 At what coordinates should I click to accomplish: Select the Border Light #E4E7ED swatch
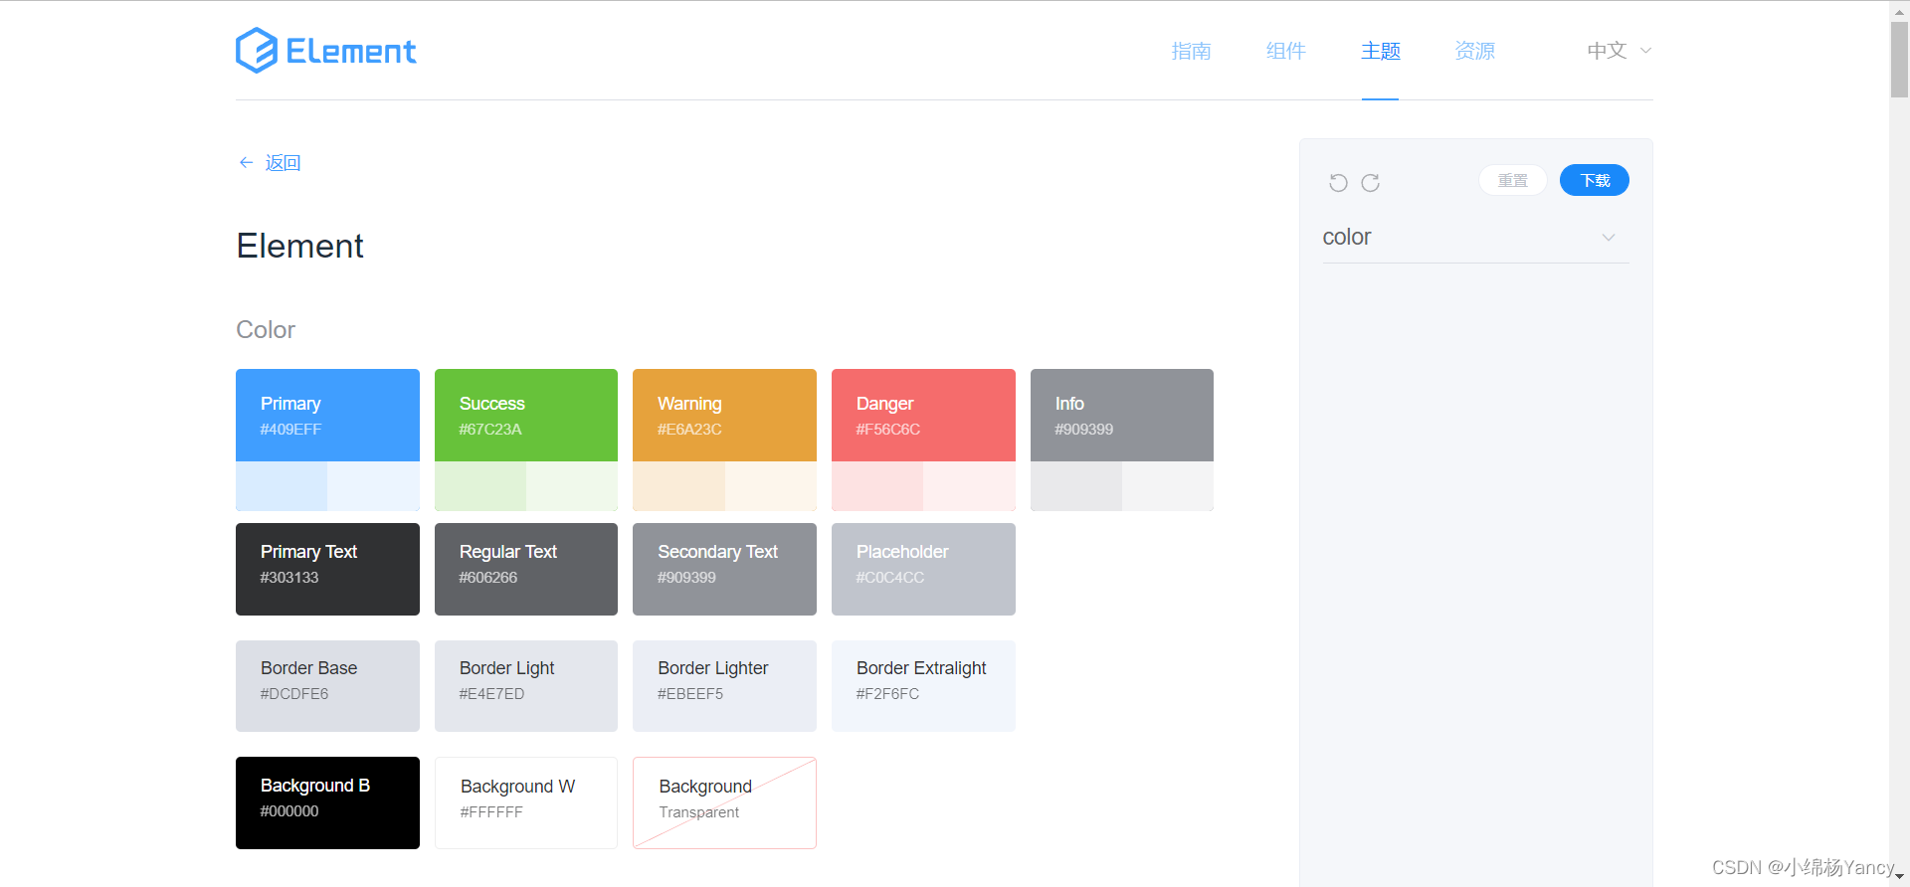pos(526,686)
